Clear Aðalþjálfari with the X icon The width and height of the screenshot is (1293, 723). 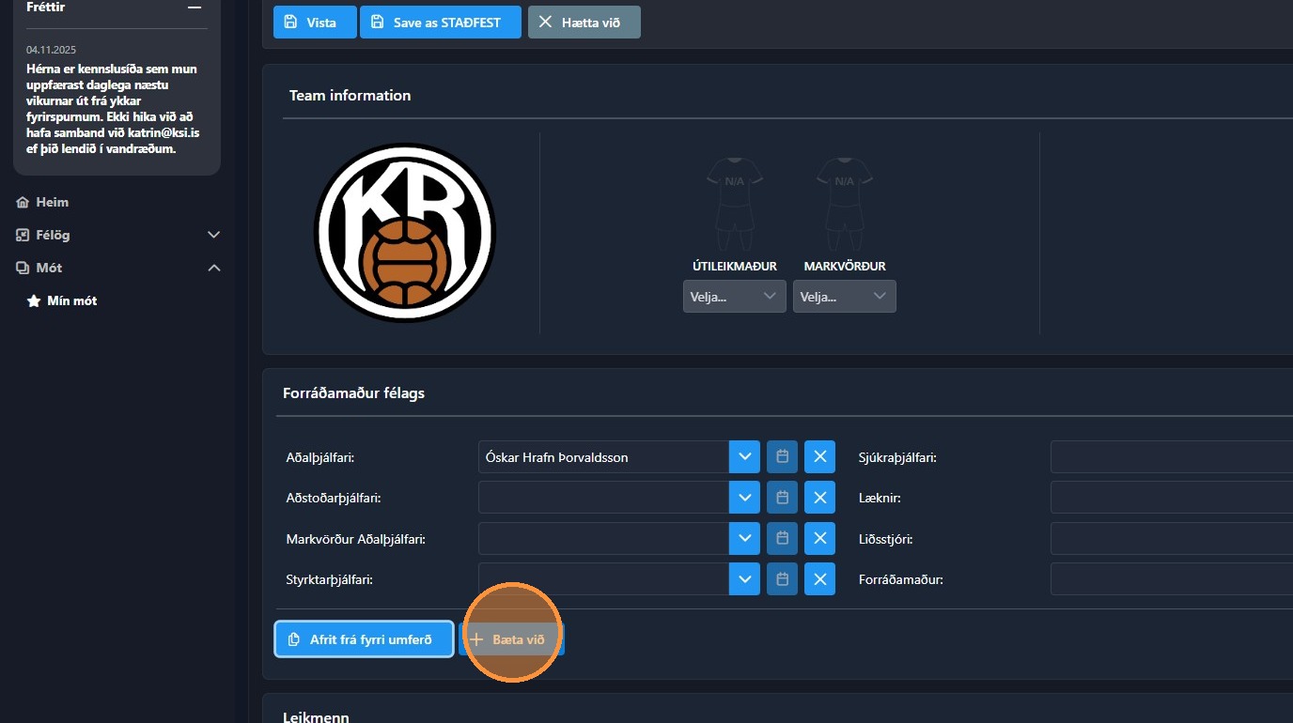click(x=819, y=457)
